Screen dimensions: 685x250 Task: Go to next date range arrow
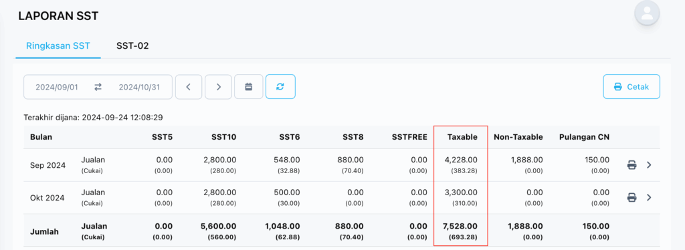[219, 87]
